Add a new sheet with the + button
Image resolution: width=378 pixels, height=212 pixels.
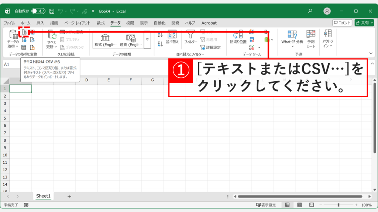[x=69, y=197]
